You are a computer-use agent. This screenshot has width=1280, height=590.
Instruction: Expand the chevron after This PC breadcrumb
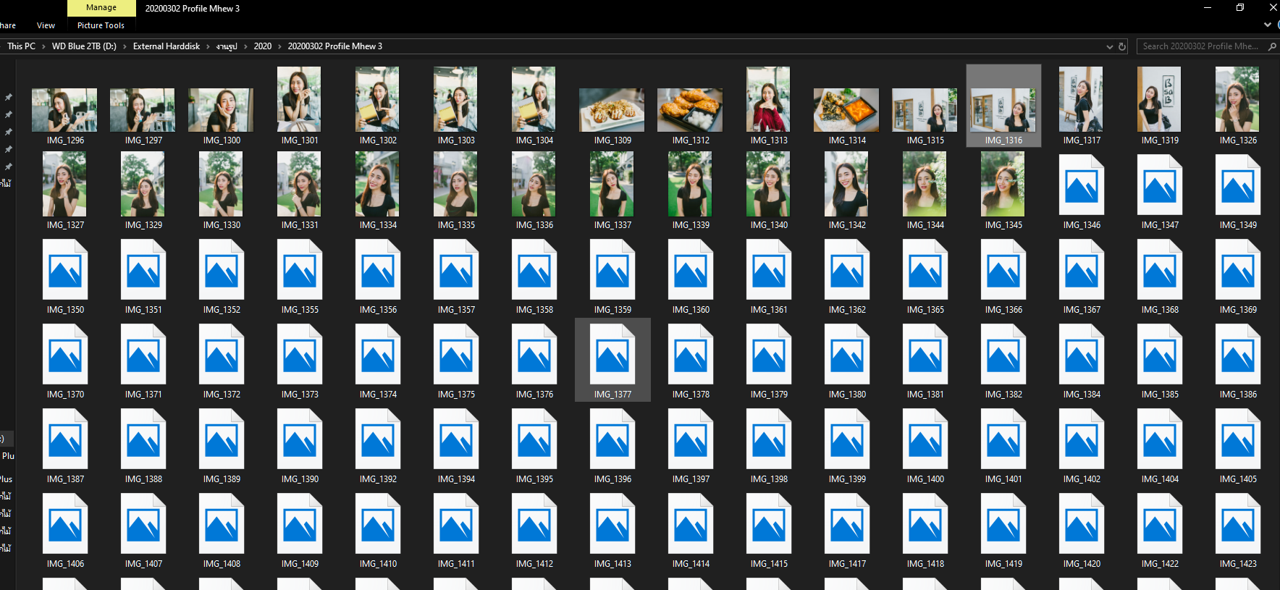coord(43,46)
